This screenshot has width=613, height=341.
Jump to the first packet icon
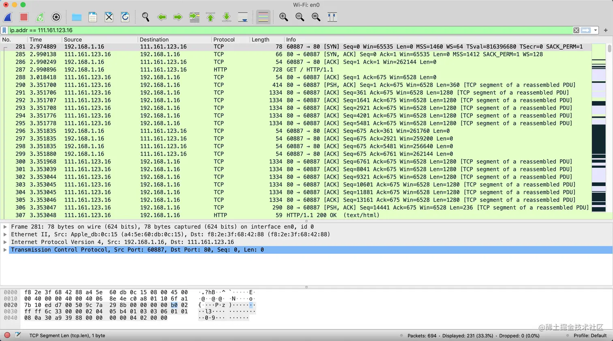(x=210, y=17)
